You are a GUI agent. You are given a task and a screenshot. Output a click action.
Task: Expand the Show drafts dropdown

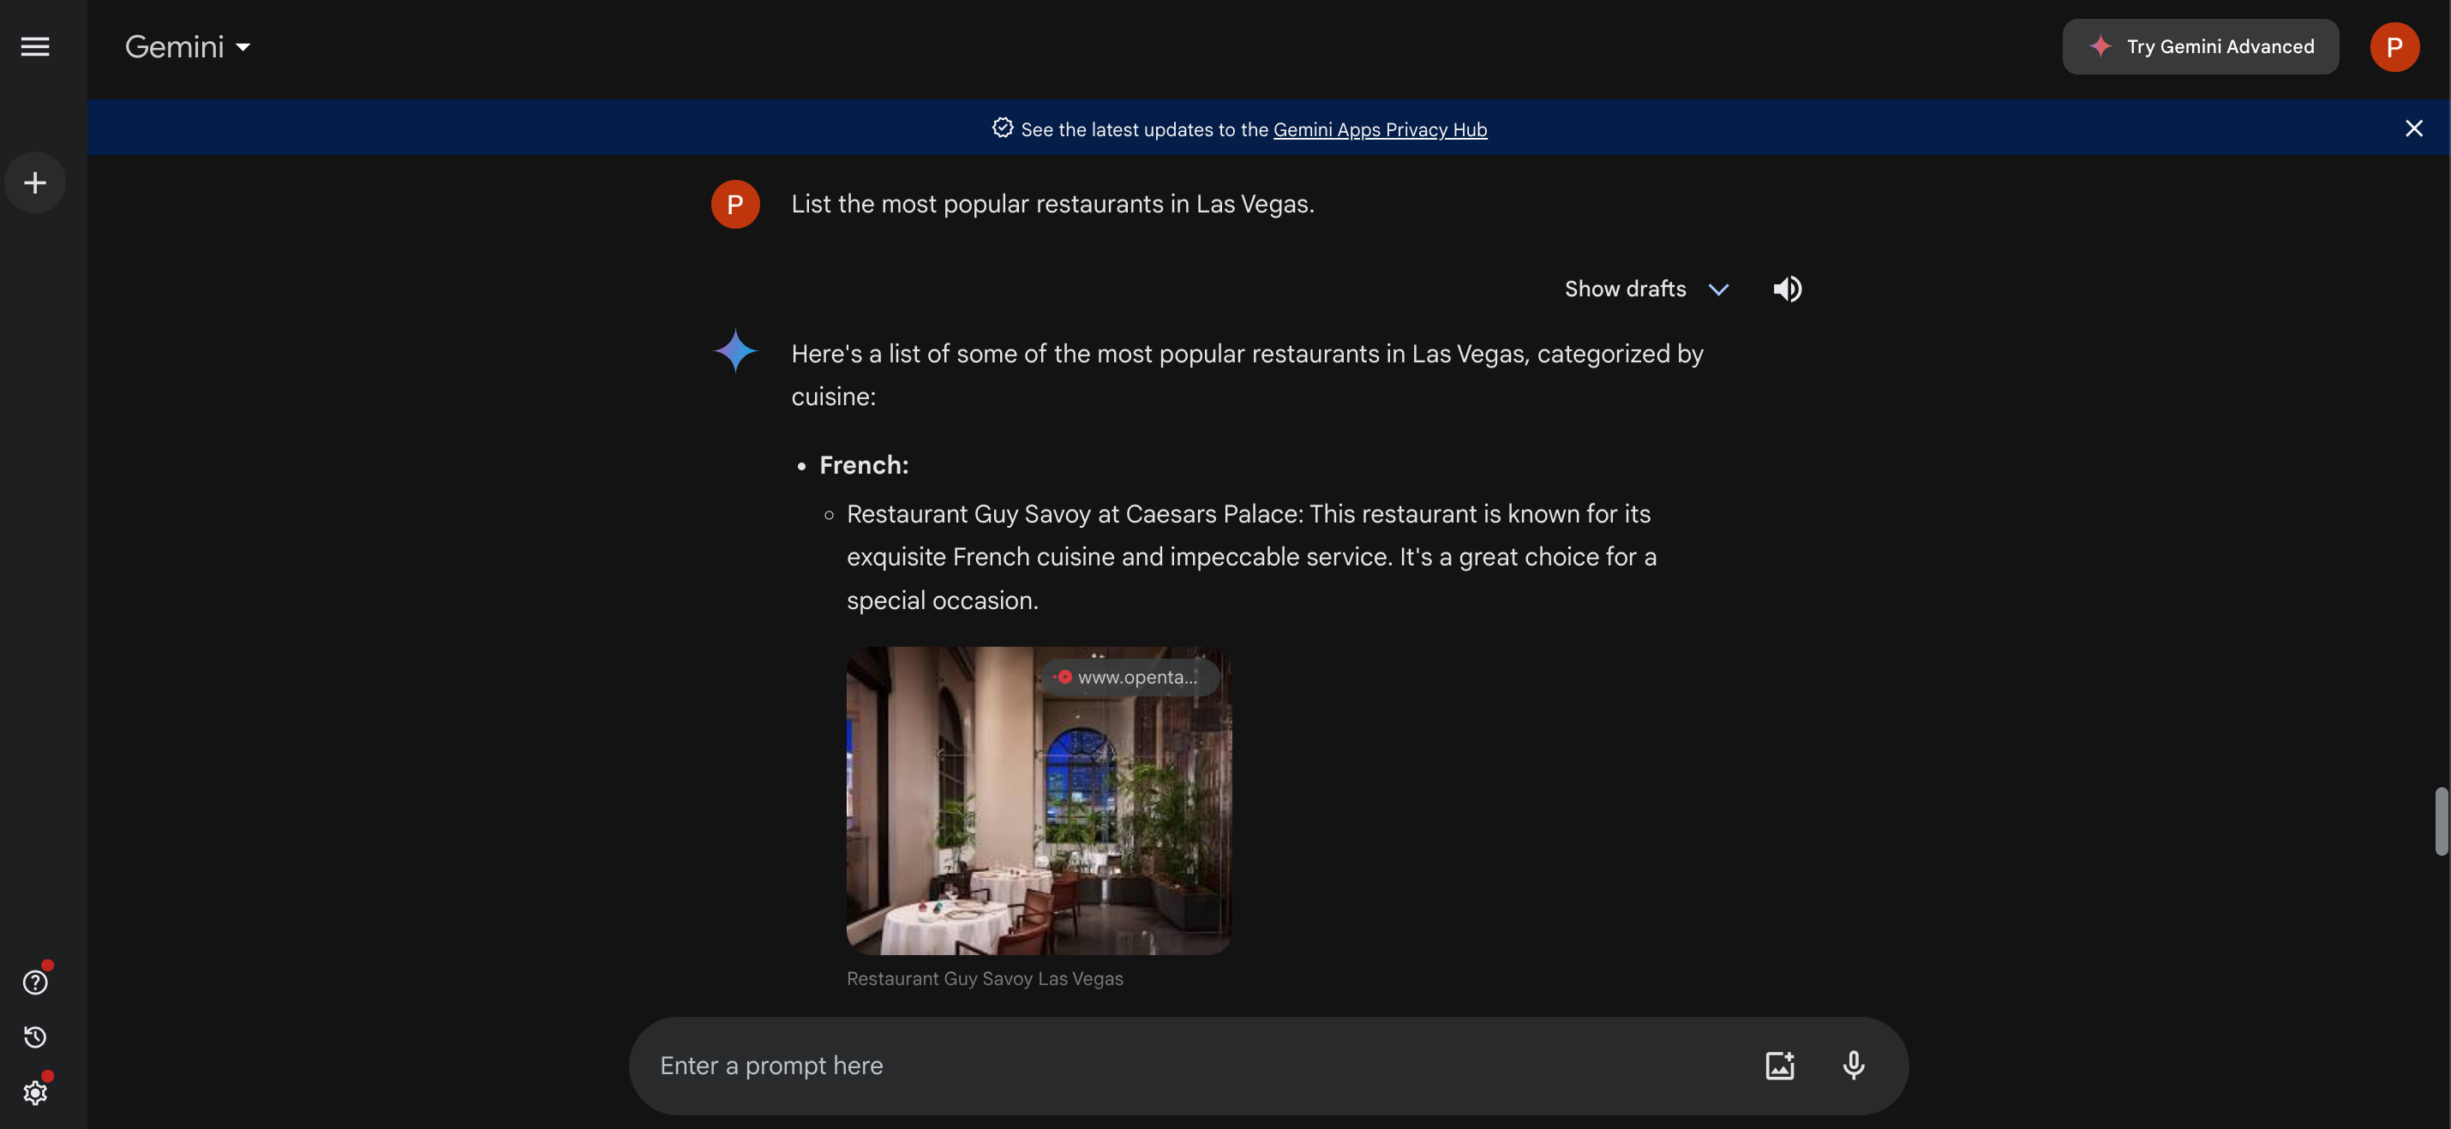pyautogui.click(x=1715, y=287)
